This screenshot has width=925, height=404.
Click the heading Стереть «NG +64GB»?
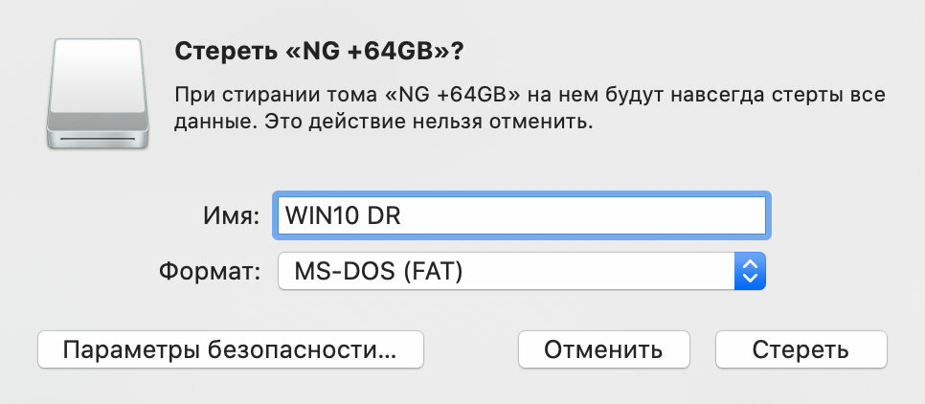(x=319, y=51)
